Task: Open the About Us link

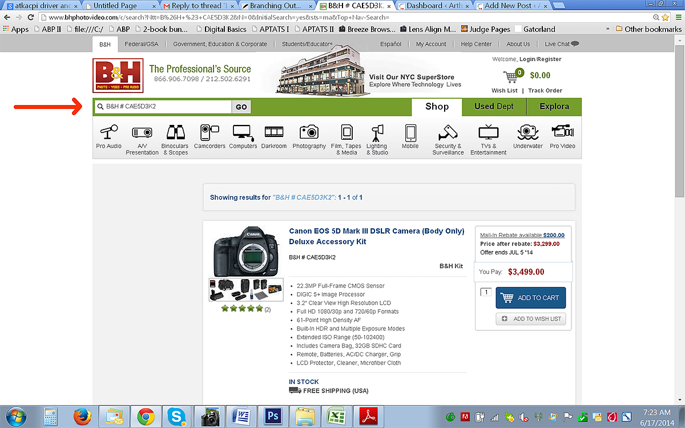Action: [x=518, y=44]
